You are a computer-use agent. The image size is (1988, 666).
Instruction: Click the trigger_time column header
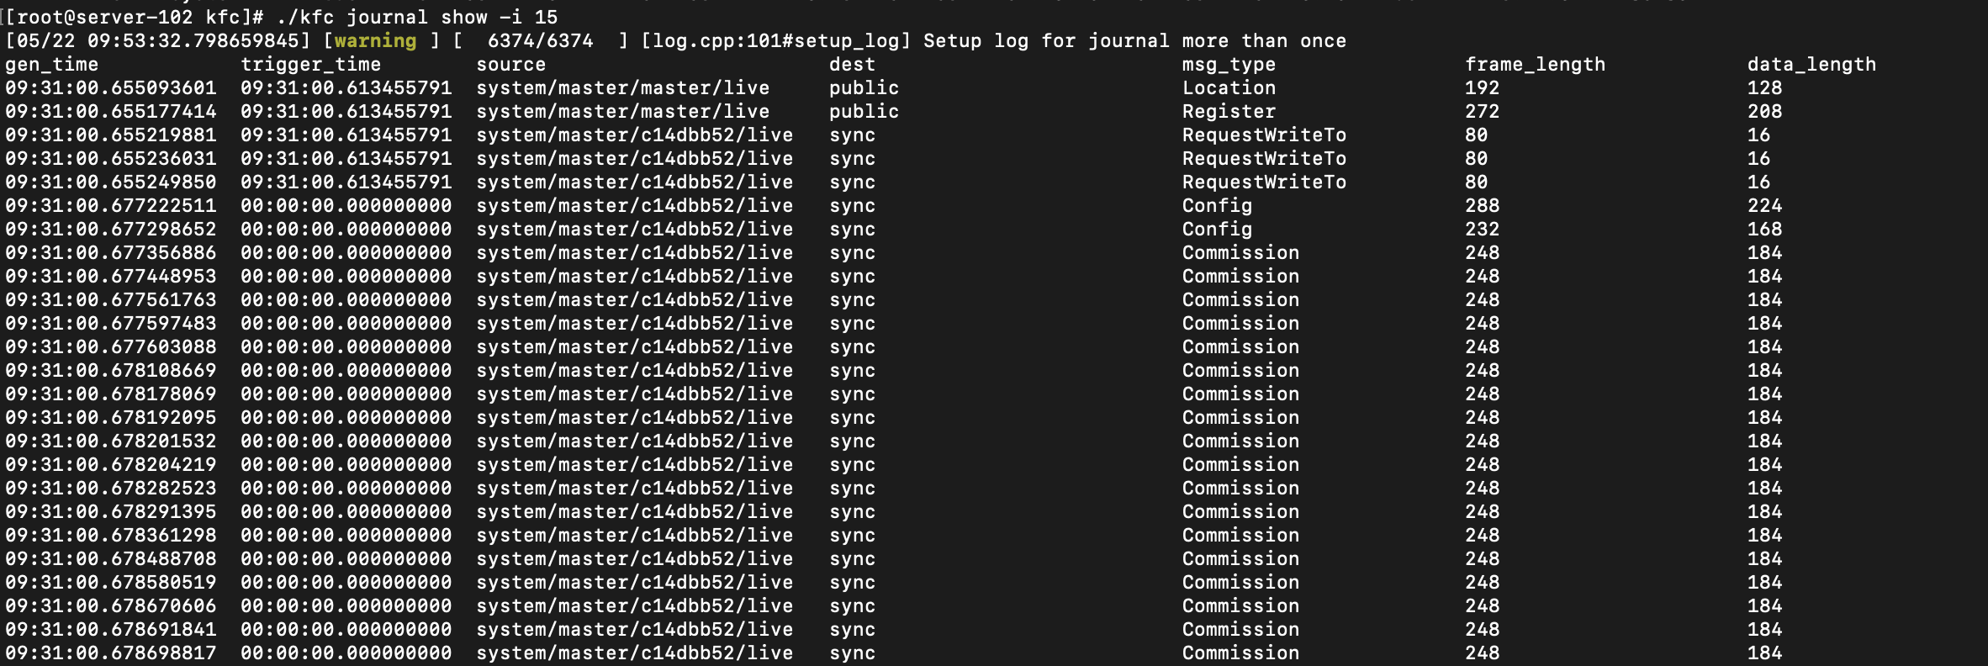click(x=310, y=65)
